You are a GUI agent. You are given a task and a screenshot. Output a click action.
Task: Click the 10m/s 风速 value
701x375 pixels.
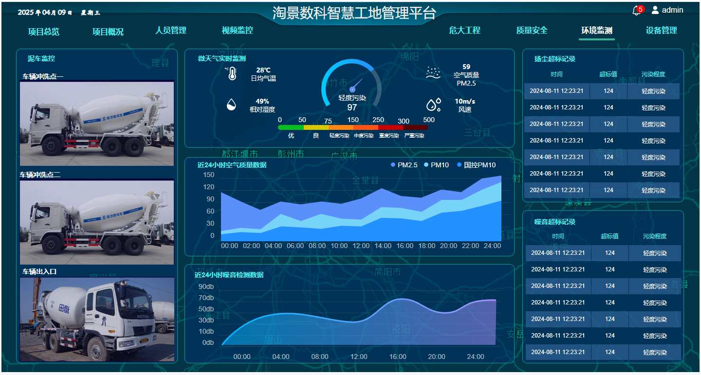(465, 106)
